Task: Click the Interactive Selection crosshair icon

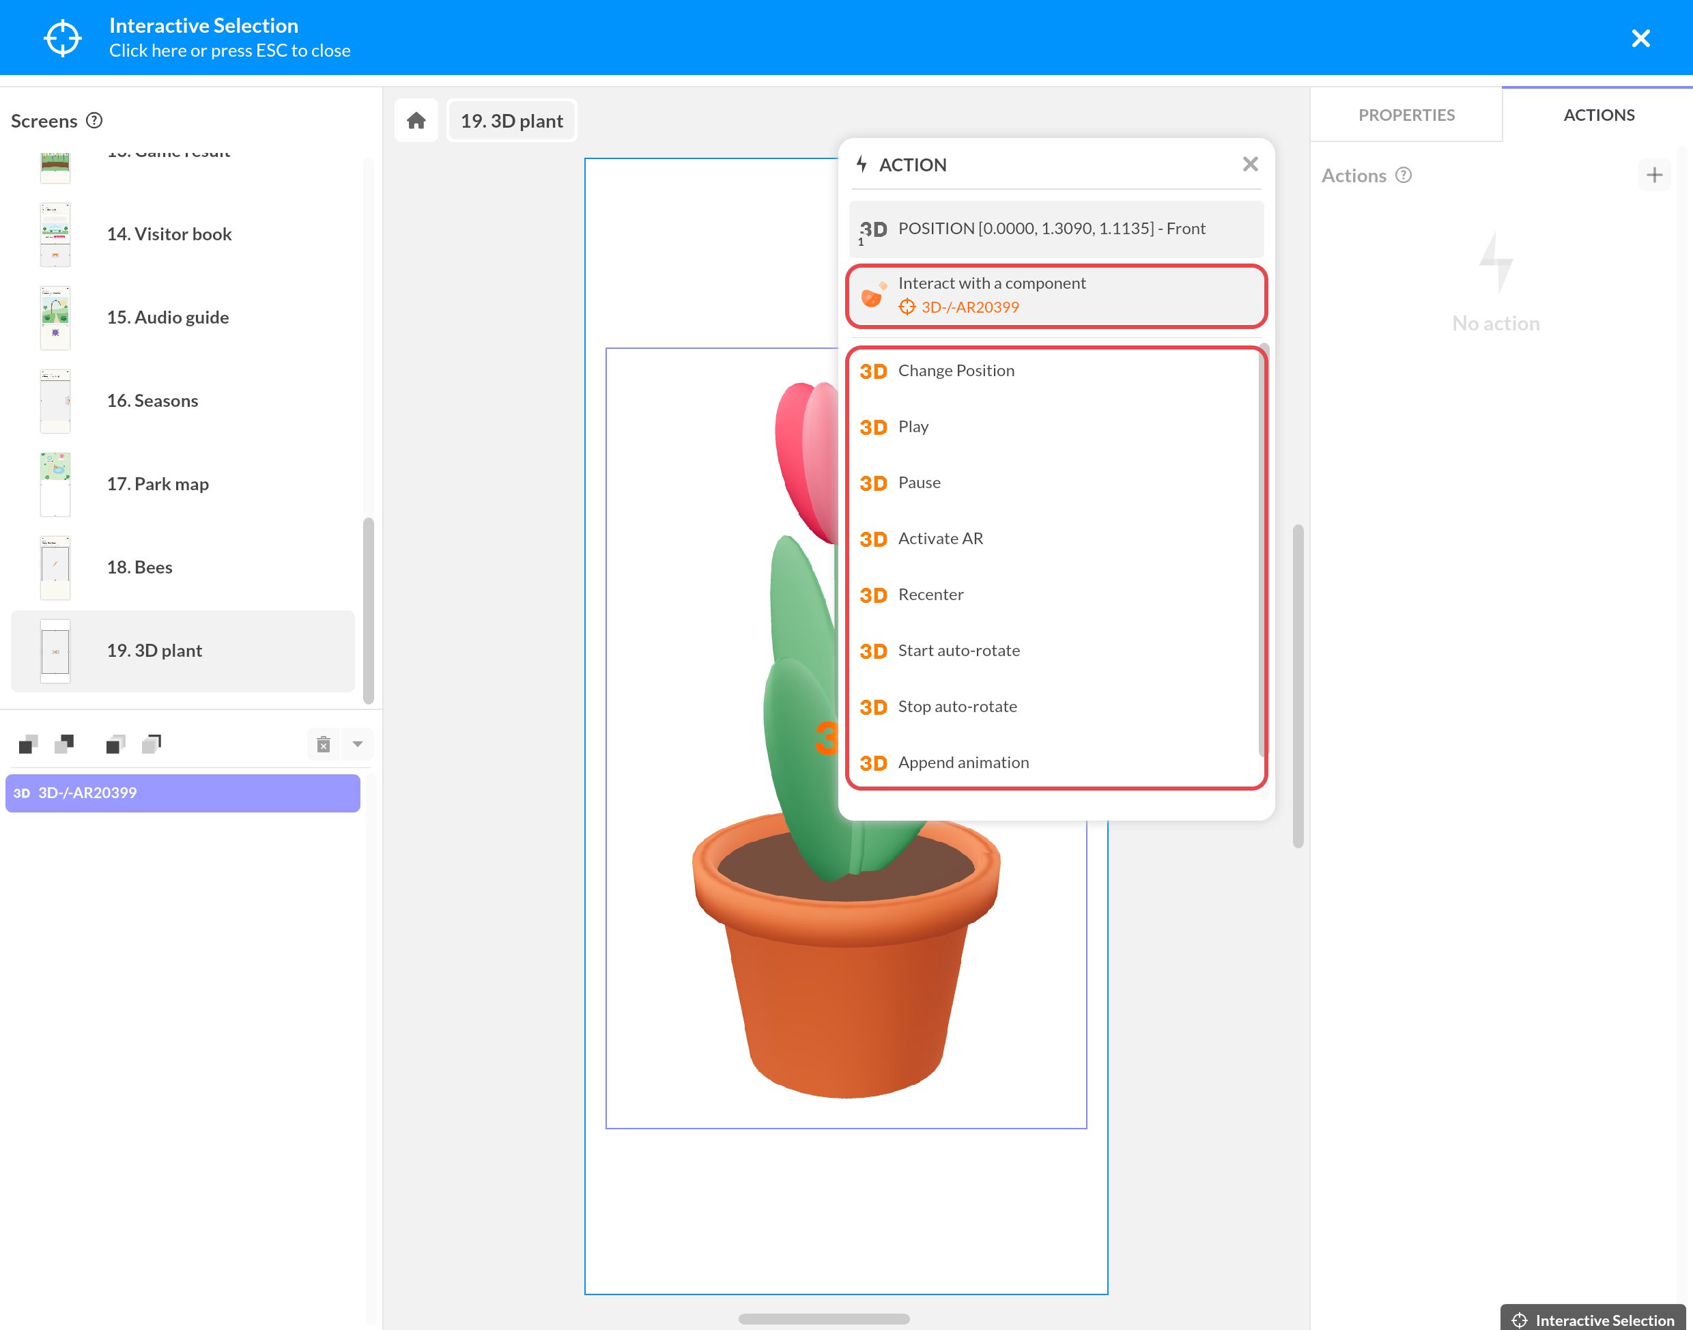Action: (x=62, y=38)
